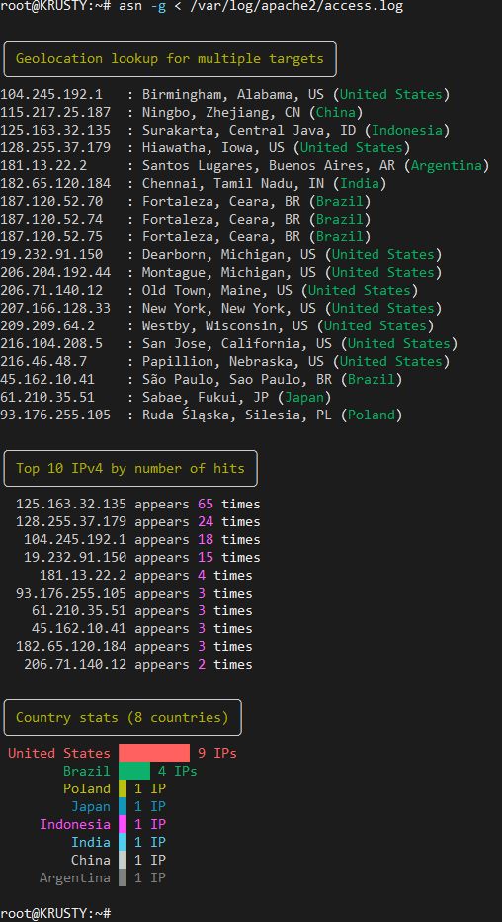Viewport: 502px width, 922px height.
Task: Click the hit count 65 for 125.163.32.135
Action: (206, 504)
